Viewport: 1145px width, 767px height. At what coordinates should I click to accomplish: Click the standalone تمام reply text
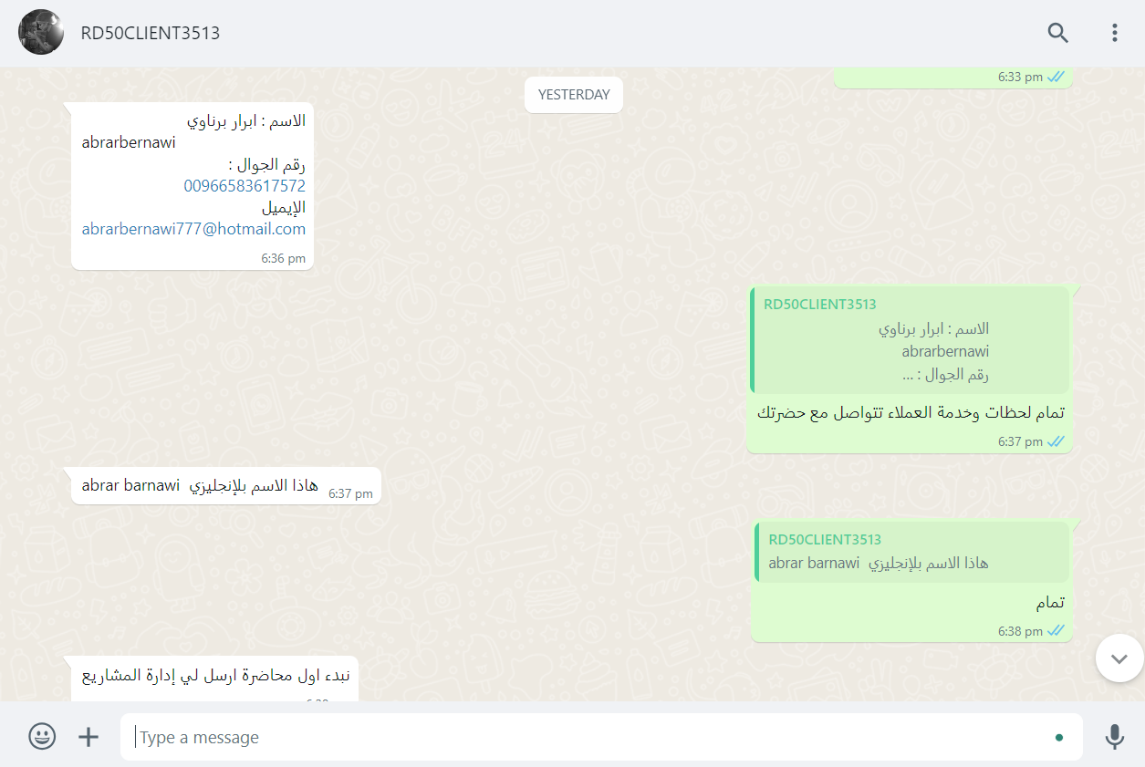coord(1049,603)
